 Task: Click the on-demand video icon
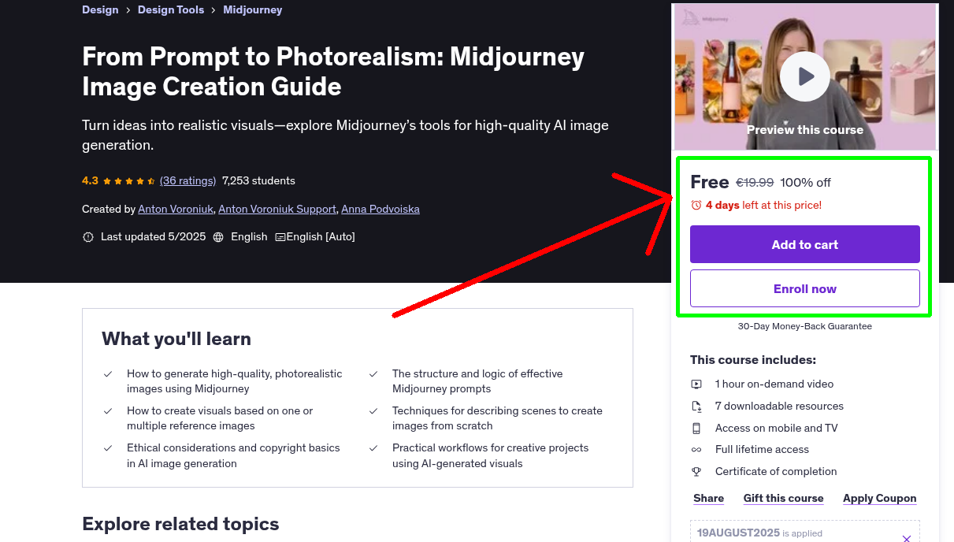pyautogui.click(x=696, y=384)
